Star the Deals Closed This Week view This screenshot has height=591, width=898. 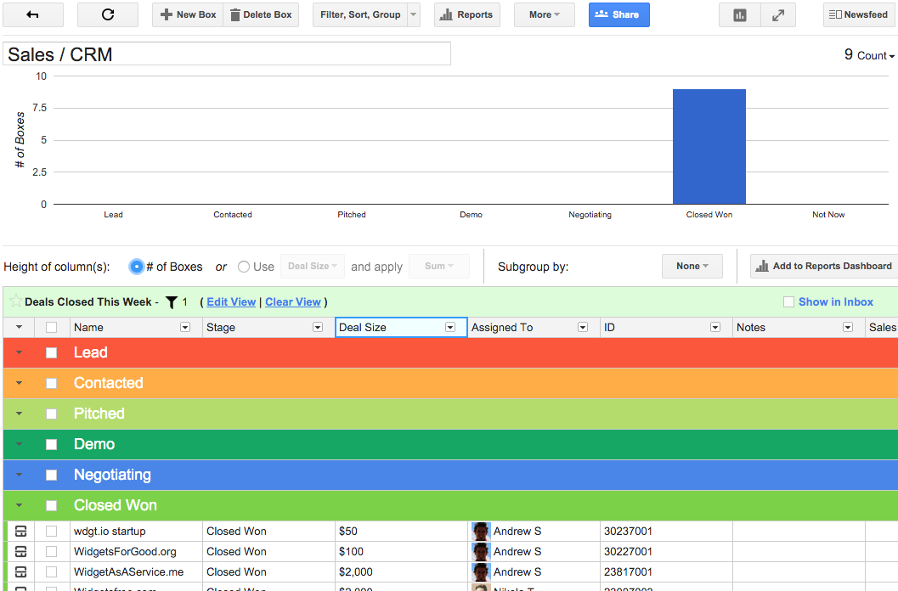(x=15, y=301)
